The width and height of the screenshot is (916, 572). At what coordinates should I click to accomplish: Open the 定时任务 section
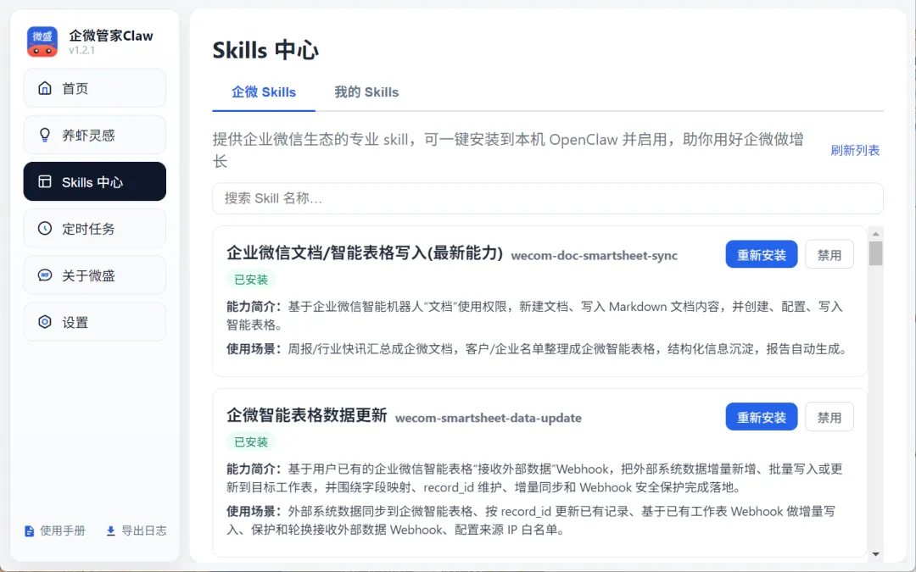[x=95, y=228]
